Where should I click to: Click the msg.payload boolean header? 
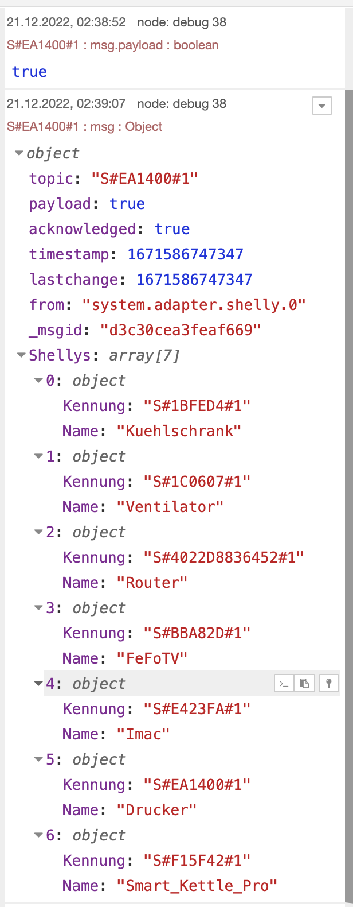(112, 45)
